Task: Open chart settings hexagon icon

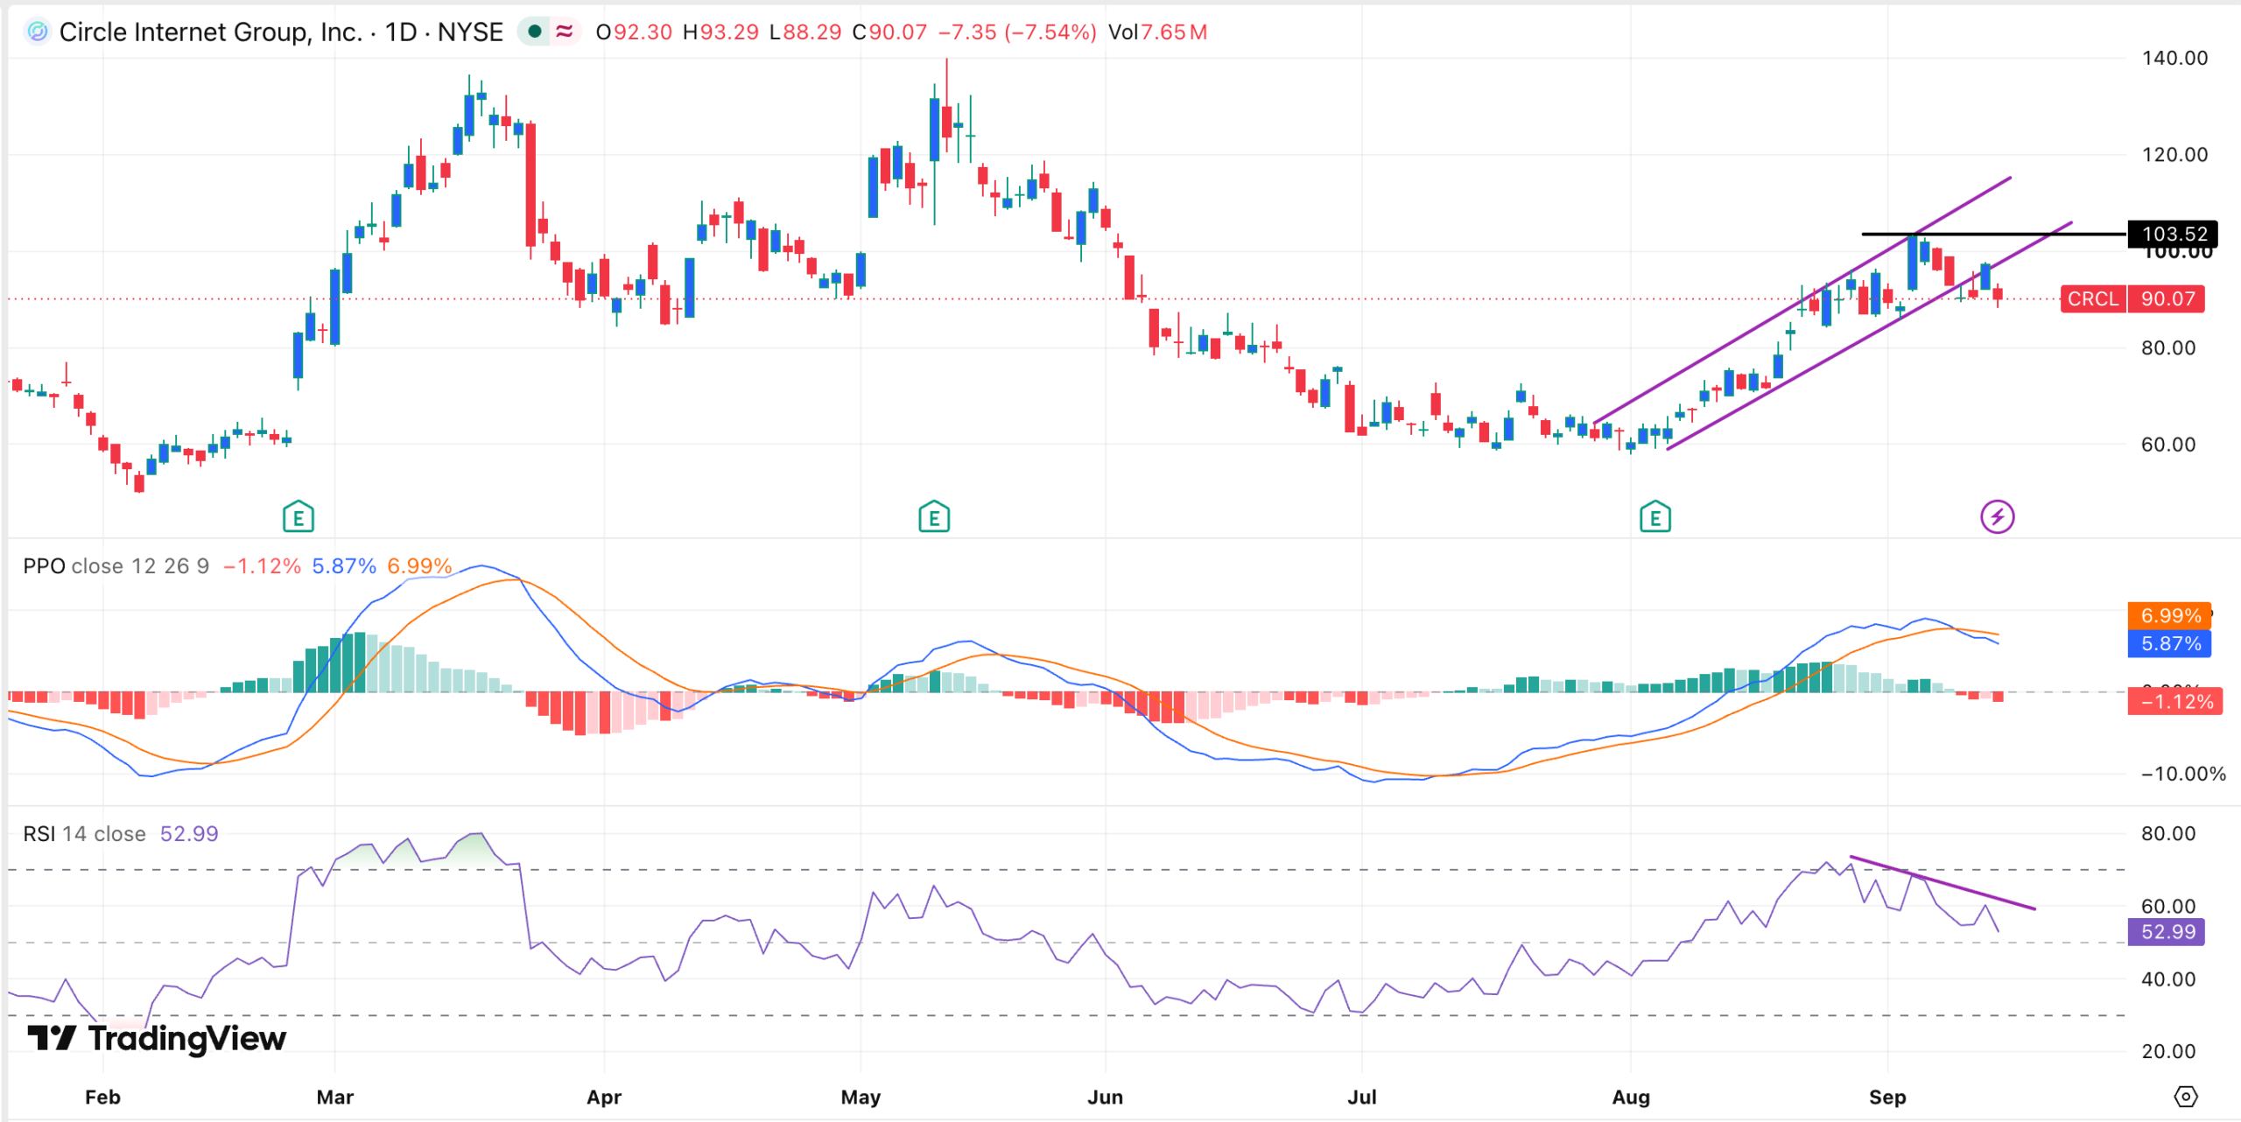Action: coord(2186,1096)
